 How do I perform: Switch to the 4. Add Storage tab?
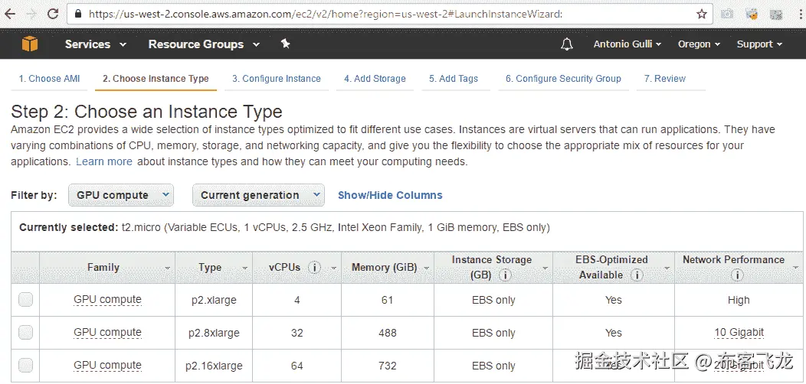tap(375, 79)
